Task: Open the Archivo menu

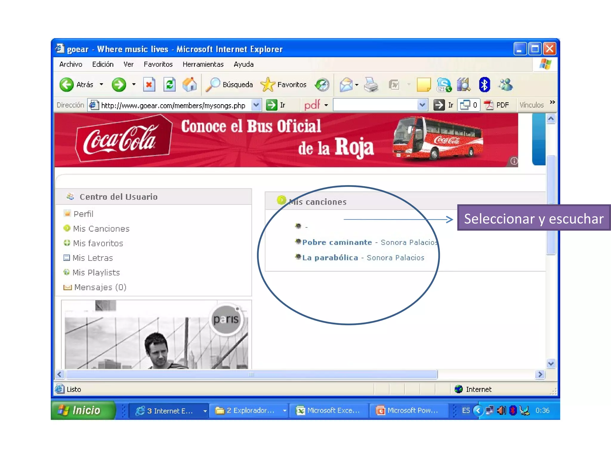Action: pos(71,64)
